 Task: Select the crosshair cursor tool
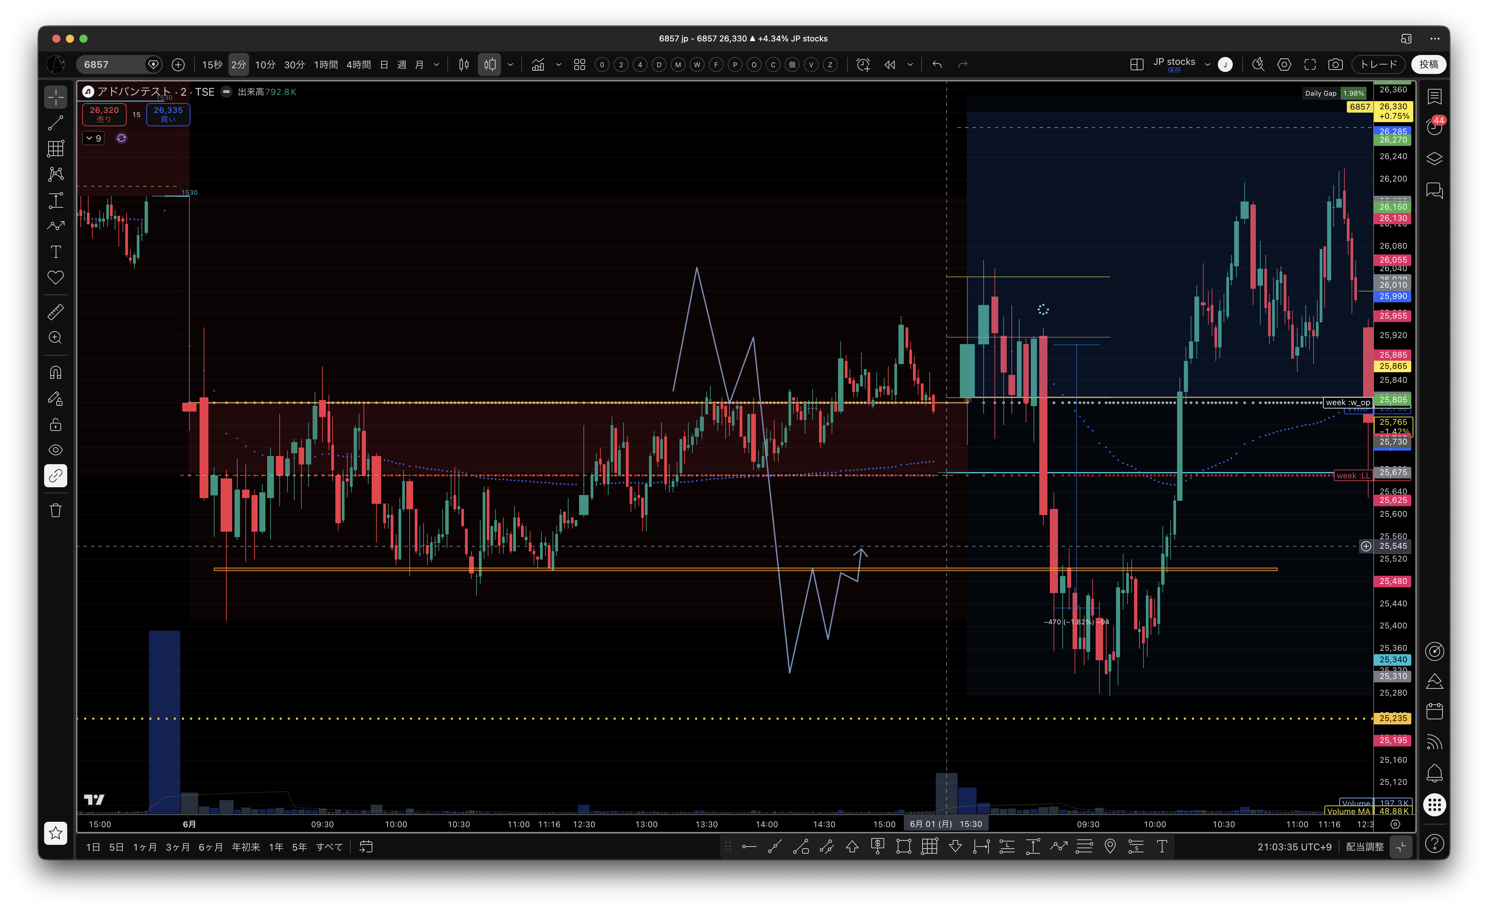pos(56,97)
